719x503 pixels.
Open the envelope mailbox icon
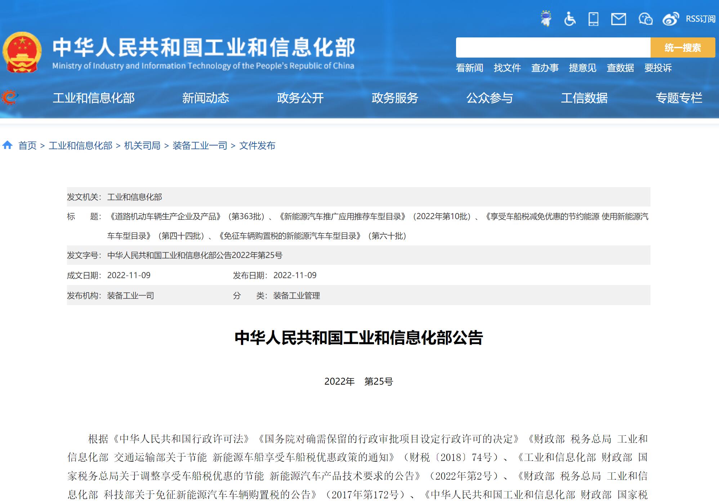(618, 19)
